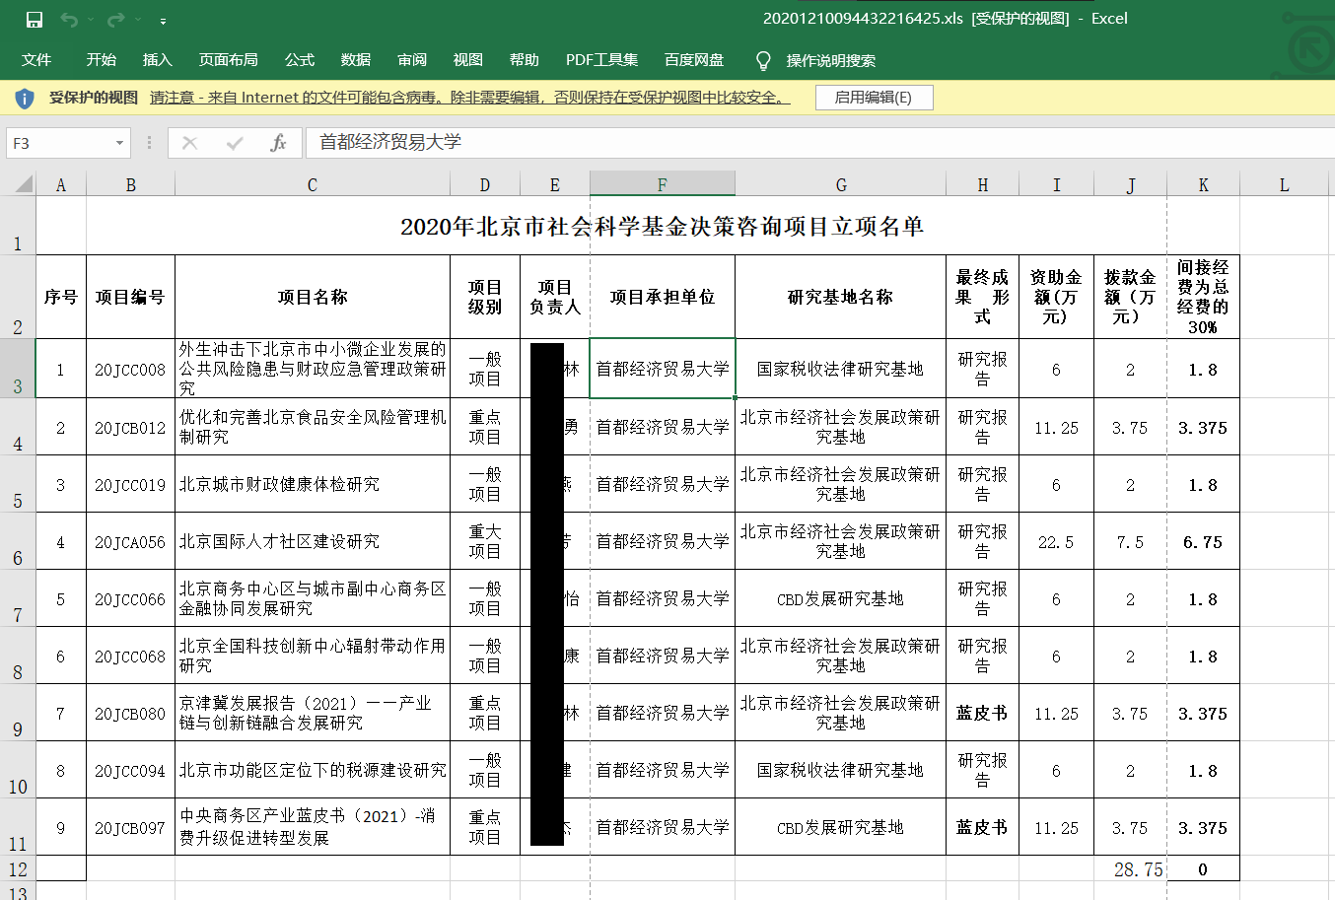
Task: Click the 重大项目 level cell
Action: point(485,541)
